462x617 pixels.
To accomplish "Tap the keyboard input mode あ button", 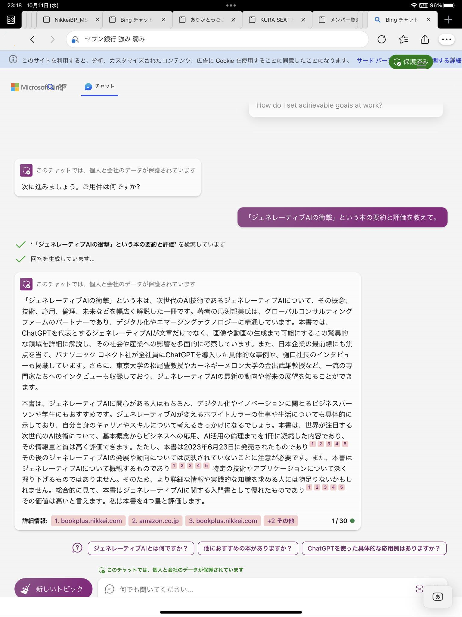I will (x=437, y=597).
